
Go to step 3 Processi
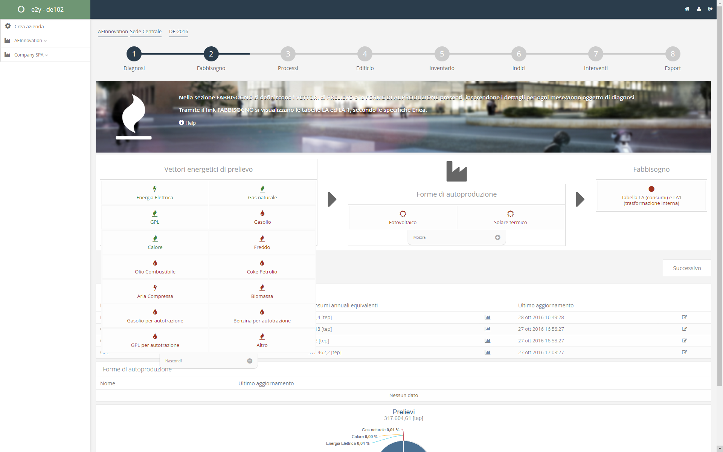[288, 54]
